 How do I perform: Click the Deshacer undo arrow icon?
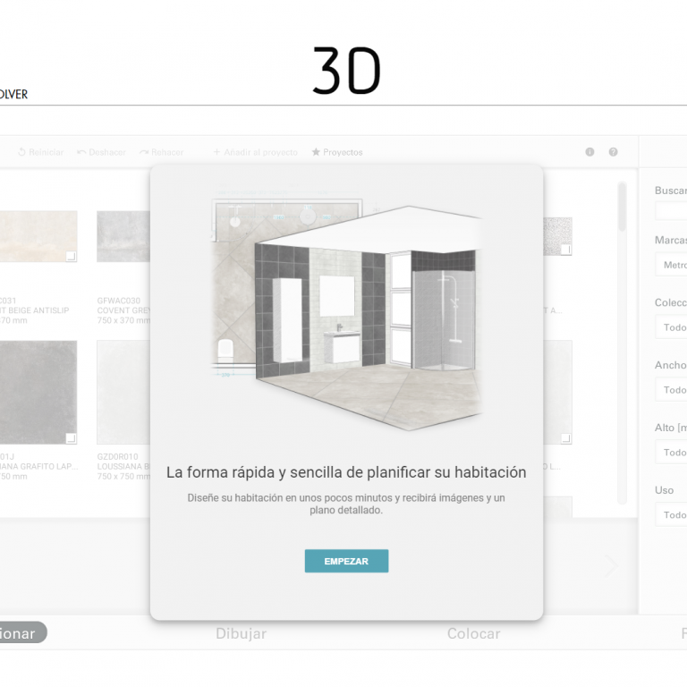[81, 152]
